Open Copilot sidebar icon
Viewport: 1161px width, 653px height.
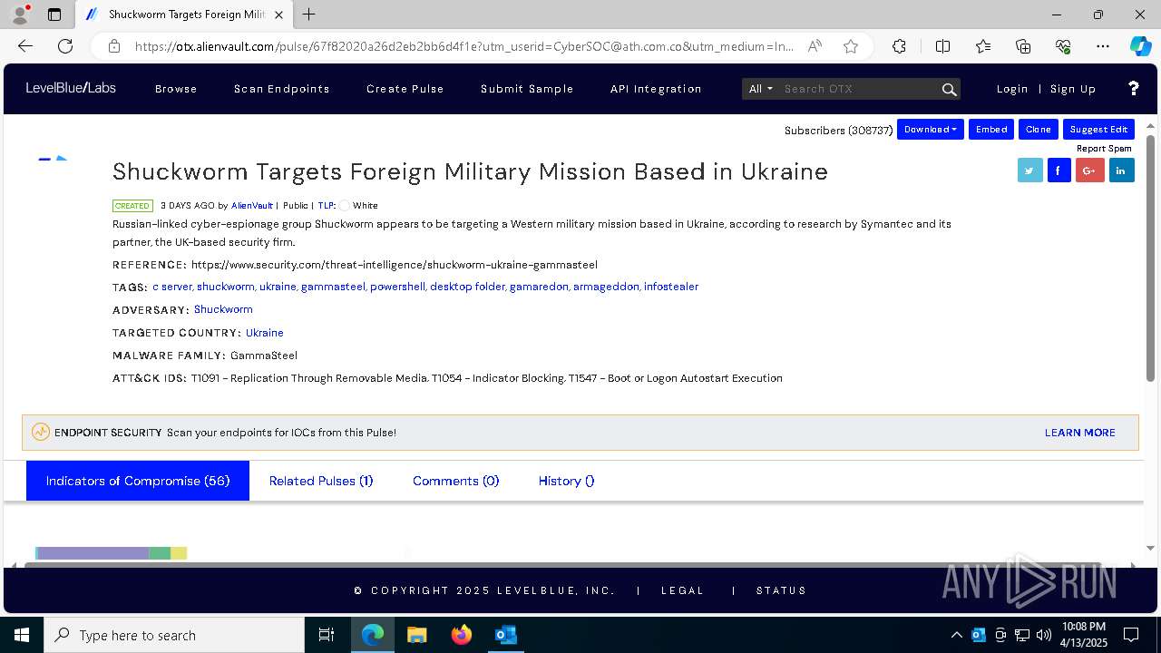tap(1140, 46)
